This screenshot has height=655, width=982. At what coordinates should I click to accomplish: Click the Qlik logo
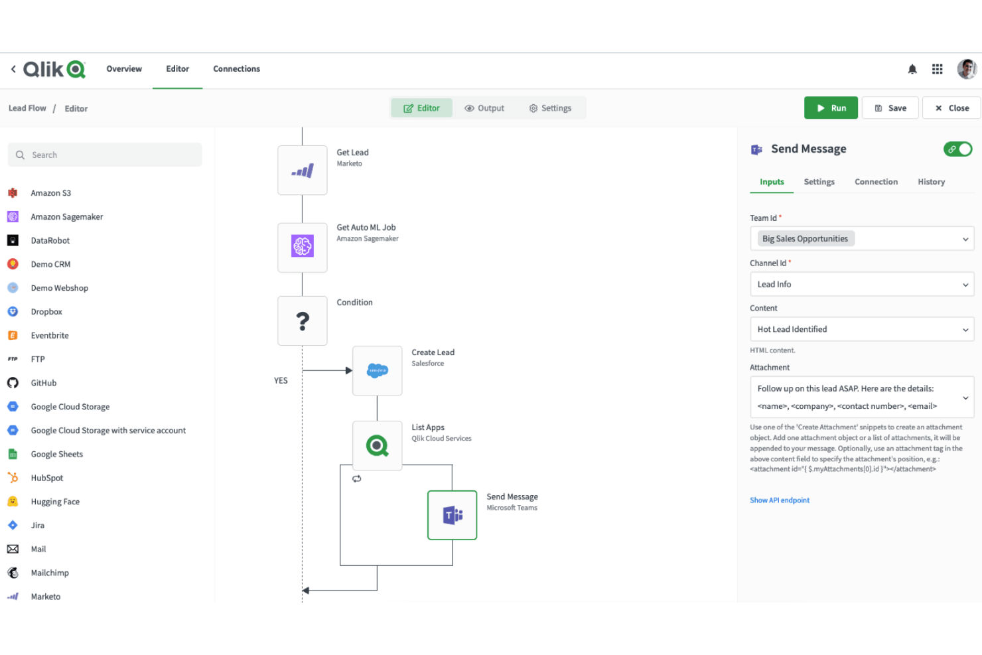pos(54,69)
